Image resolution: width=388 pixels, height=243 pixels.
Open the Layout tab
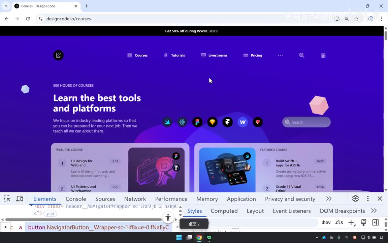255,211
